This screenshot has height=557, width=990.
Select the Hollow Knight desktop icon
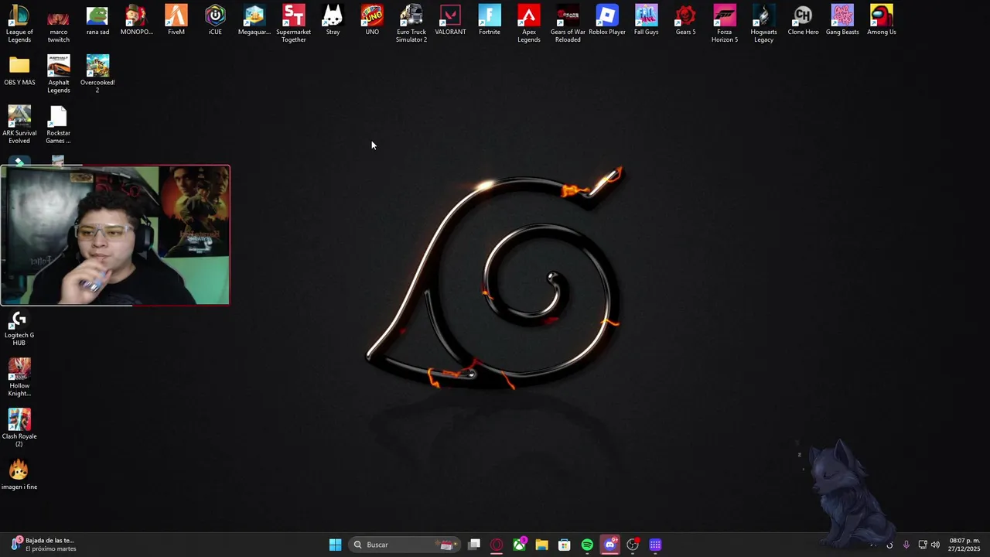click(19, 378)
